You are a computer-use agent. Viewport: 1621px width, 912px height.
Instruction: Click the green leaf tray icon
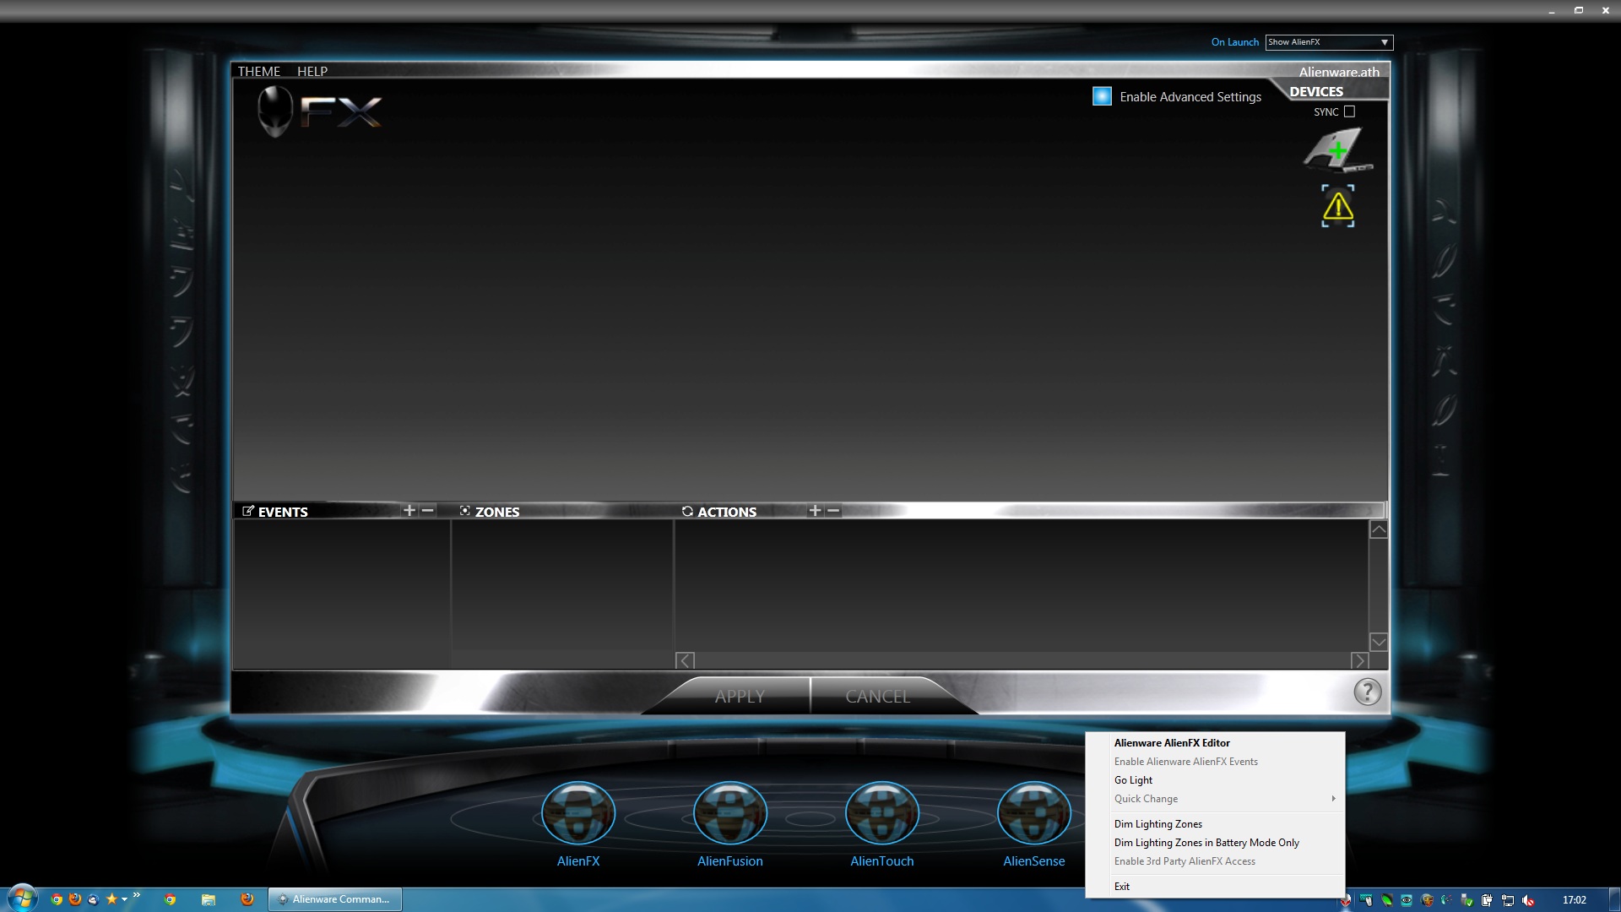coord(1386,900)
